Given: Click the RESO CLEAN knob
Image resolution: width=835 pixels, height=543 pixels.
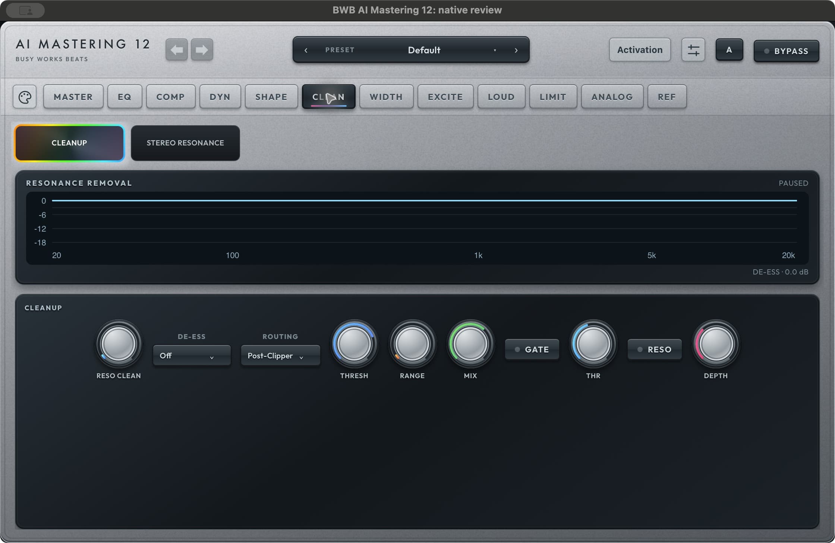Looking at the screenshot, I should 119,344.
